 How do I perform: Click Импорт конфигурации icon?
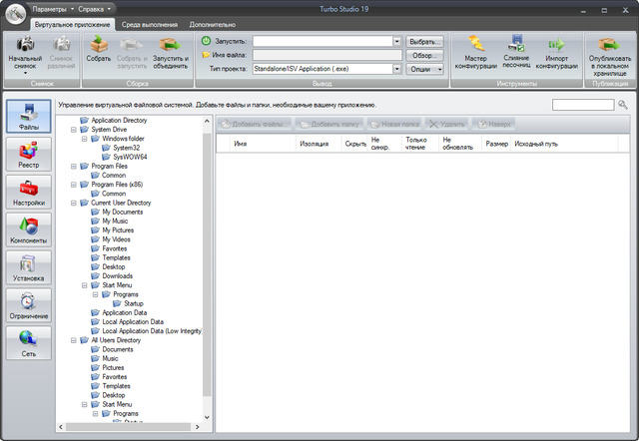(x=555, y=44)
